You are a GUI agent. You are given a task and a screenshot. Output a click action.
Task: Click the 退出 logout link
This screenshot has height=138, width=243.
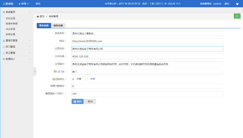coord(227,4)
